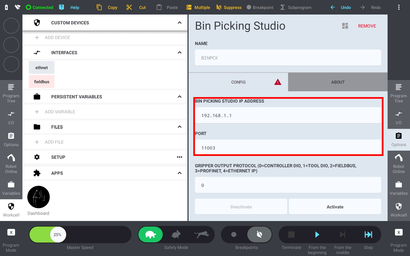The width and height of the screenshot is (410, 256).
Task: Open Variables in left sidebar
Action: 11,188
